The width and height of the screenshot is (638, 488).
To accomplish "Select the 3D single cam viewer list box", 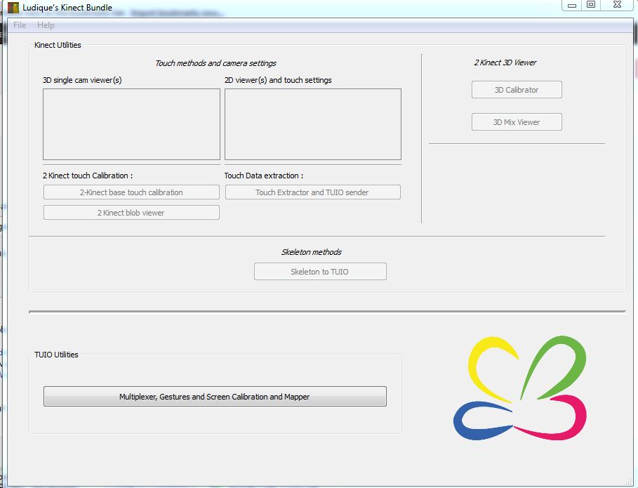I will click(x=131, y=124).
